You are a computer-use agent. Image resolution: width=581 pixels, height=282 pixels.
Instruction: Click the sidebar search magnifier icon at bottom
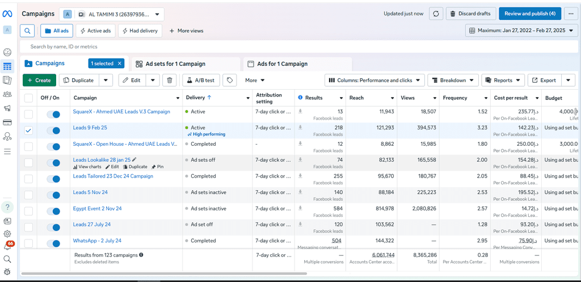click(x=7, y=259)
